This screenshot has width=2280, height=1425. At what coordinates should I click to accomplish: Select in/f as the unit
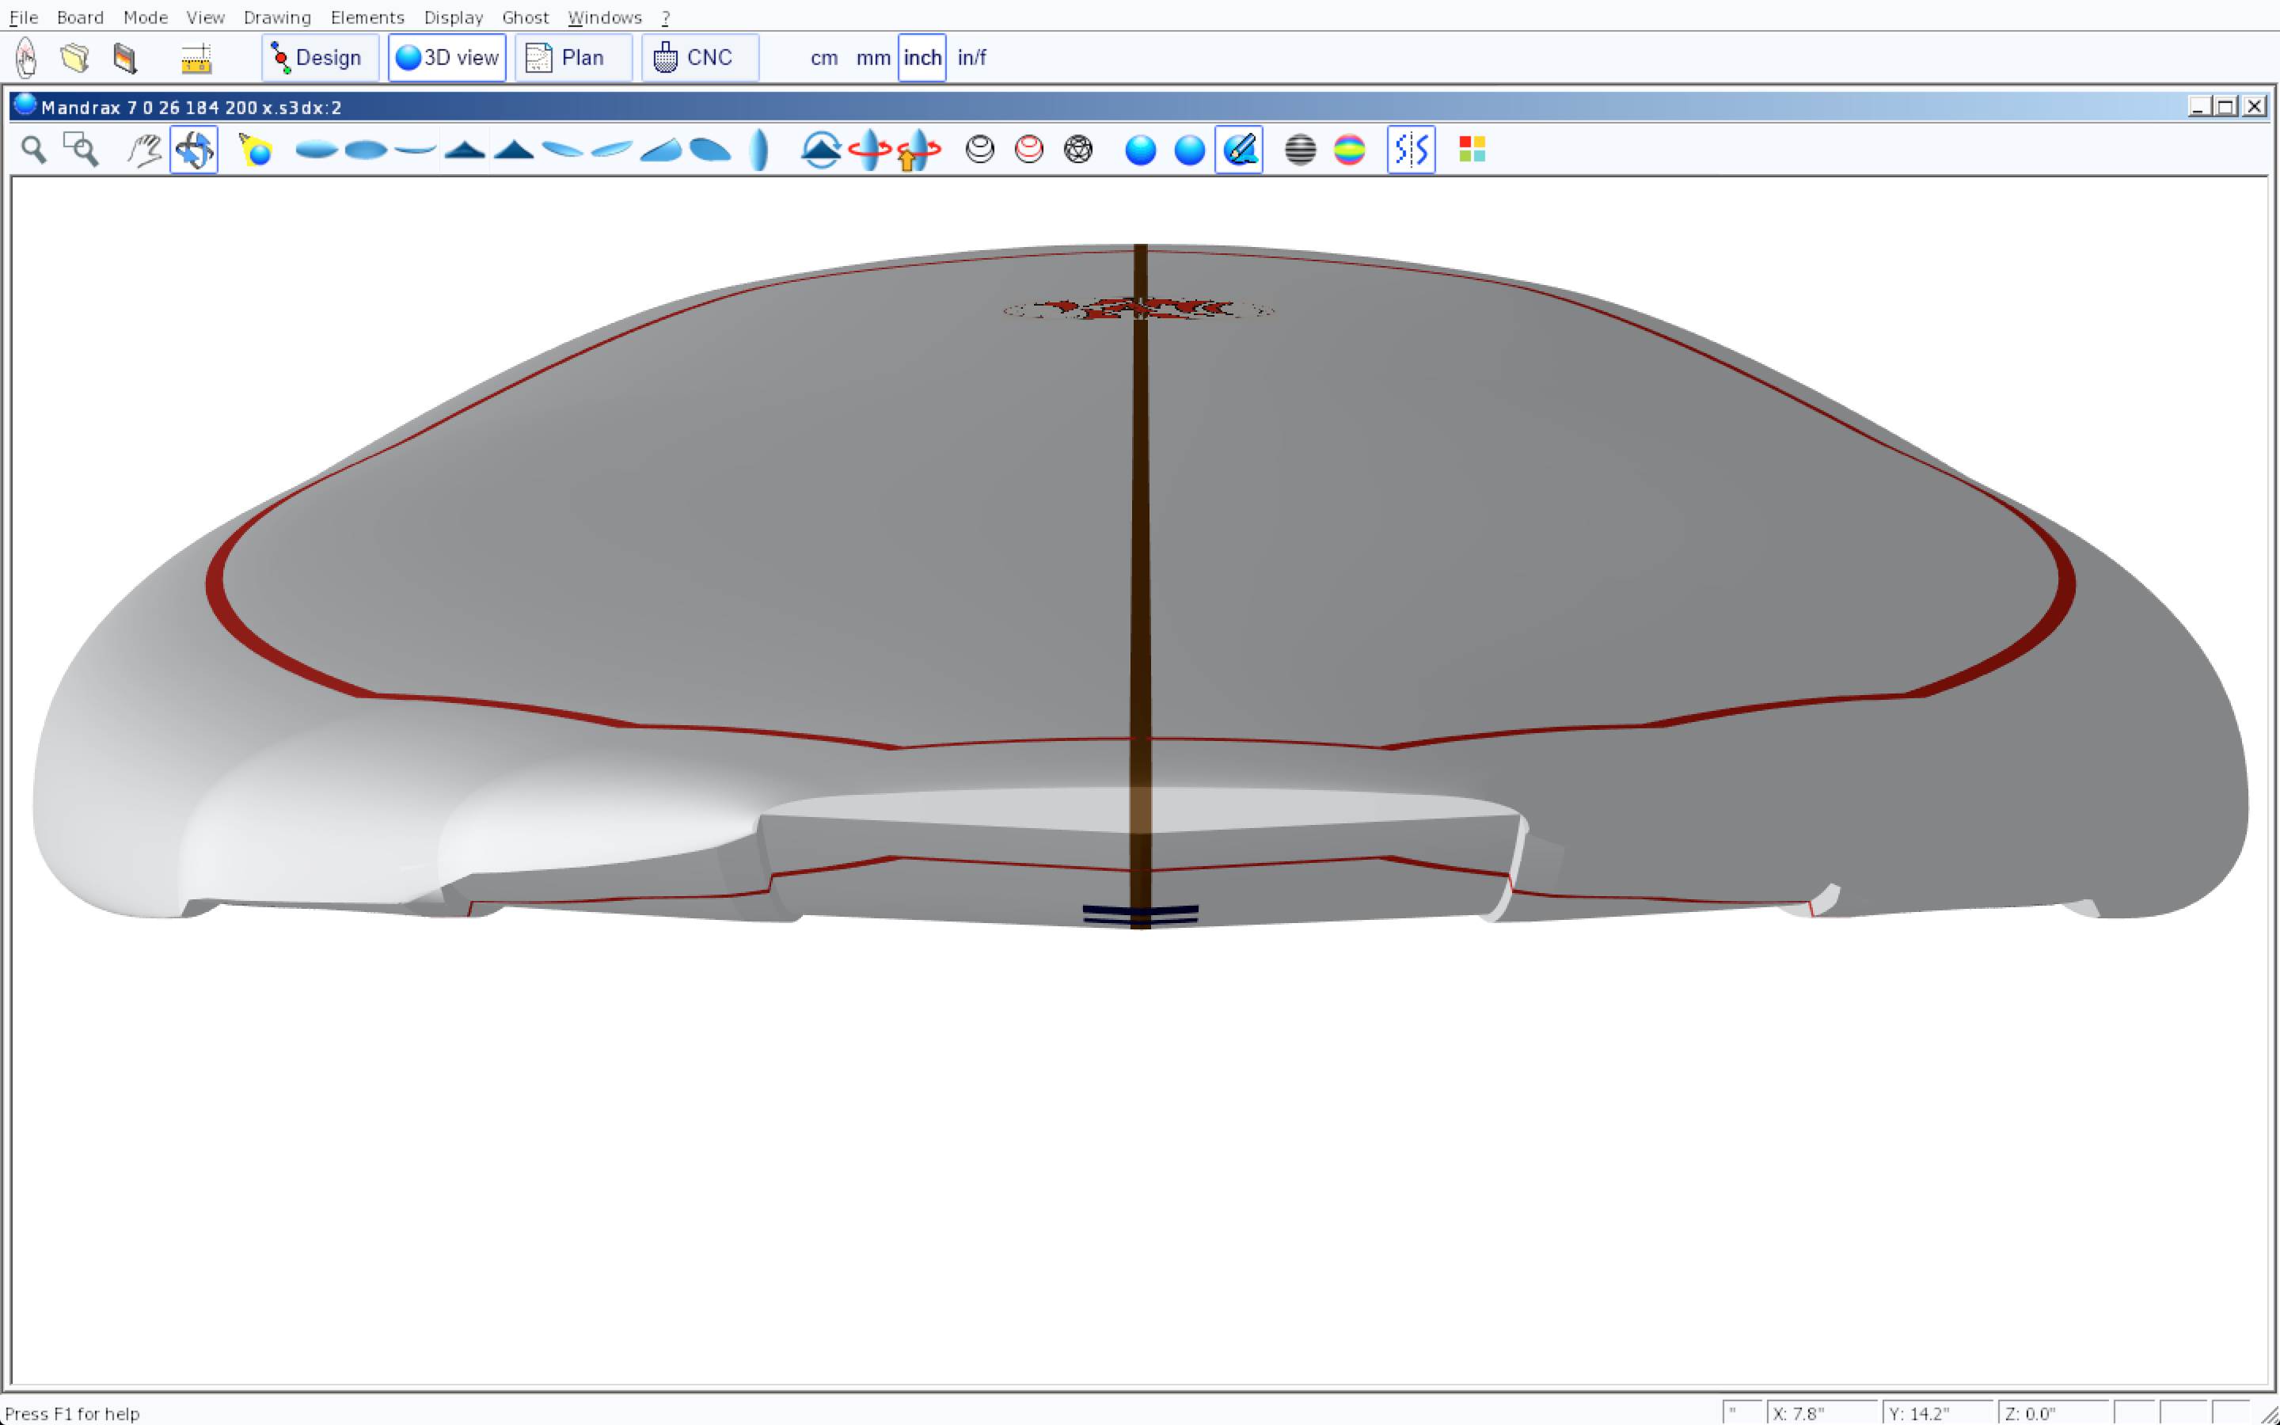(971, 58)
